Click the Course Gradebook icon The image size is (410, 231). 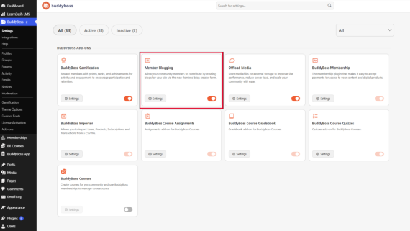coord(232,115)
